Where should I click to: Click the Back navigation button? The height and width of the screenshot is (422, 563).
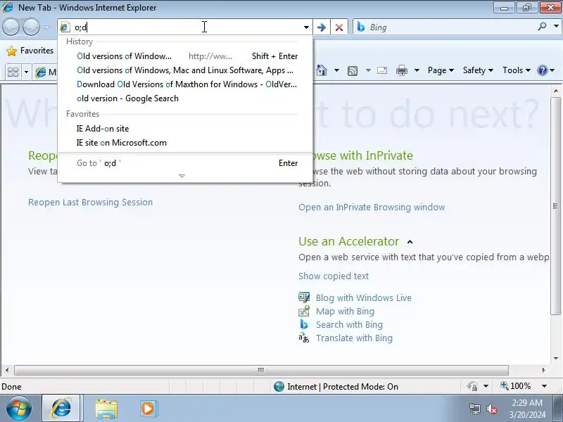pyautogui.click(x=11, y=27)
